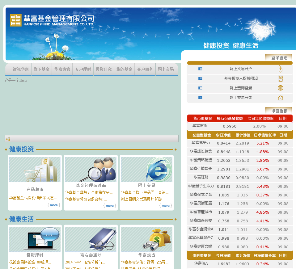Image resolution: width=296 pixels, height=269 pixels.
Task: Click fund name 华富成长趋势
Action: tap(201, 151)
